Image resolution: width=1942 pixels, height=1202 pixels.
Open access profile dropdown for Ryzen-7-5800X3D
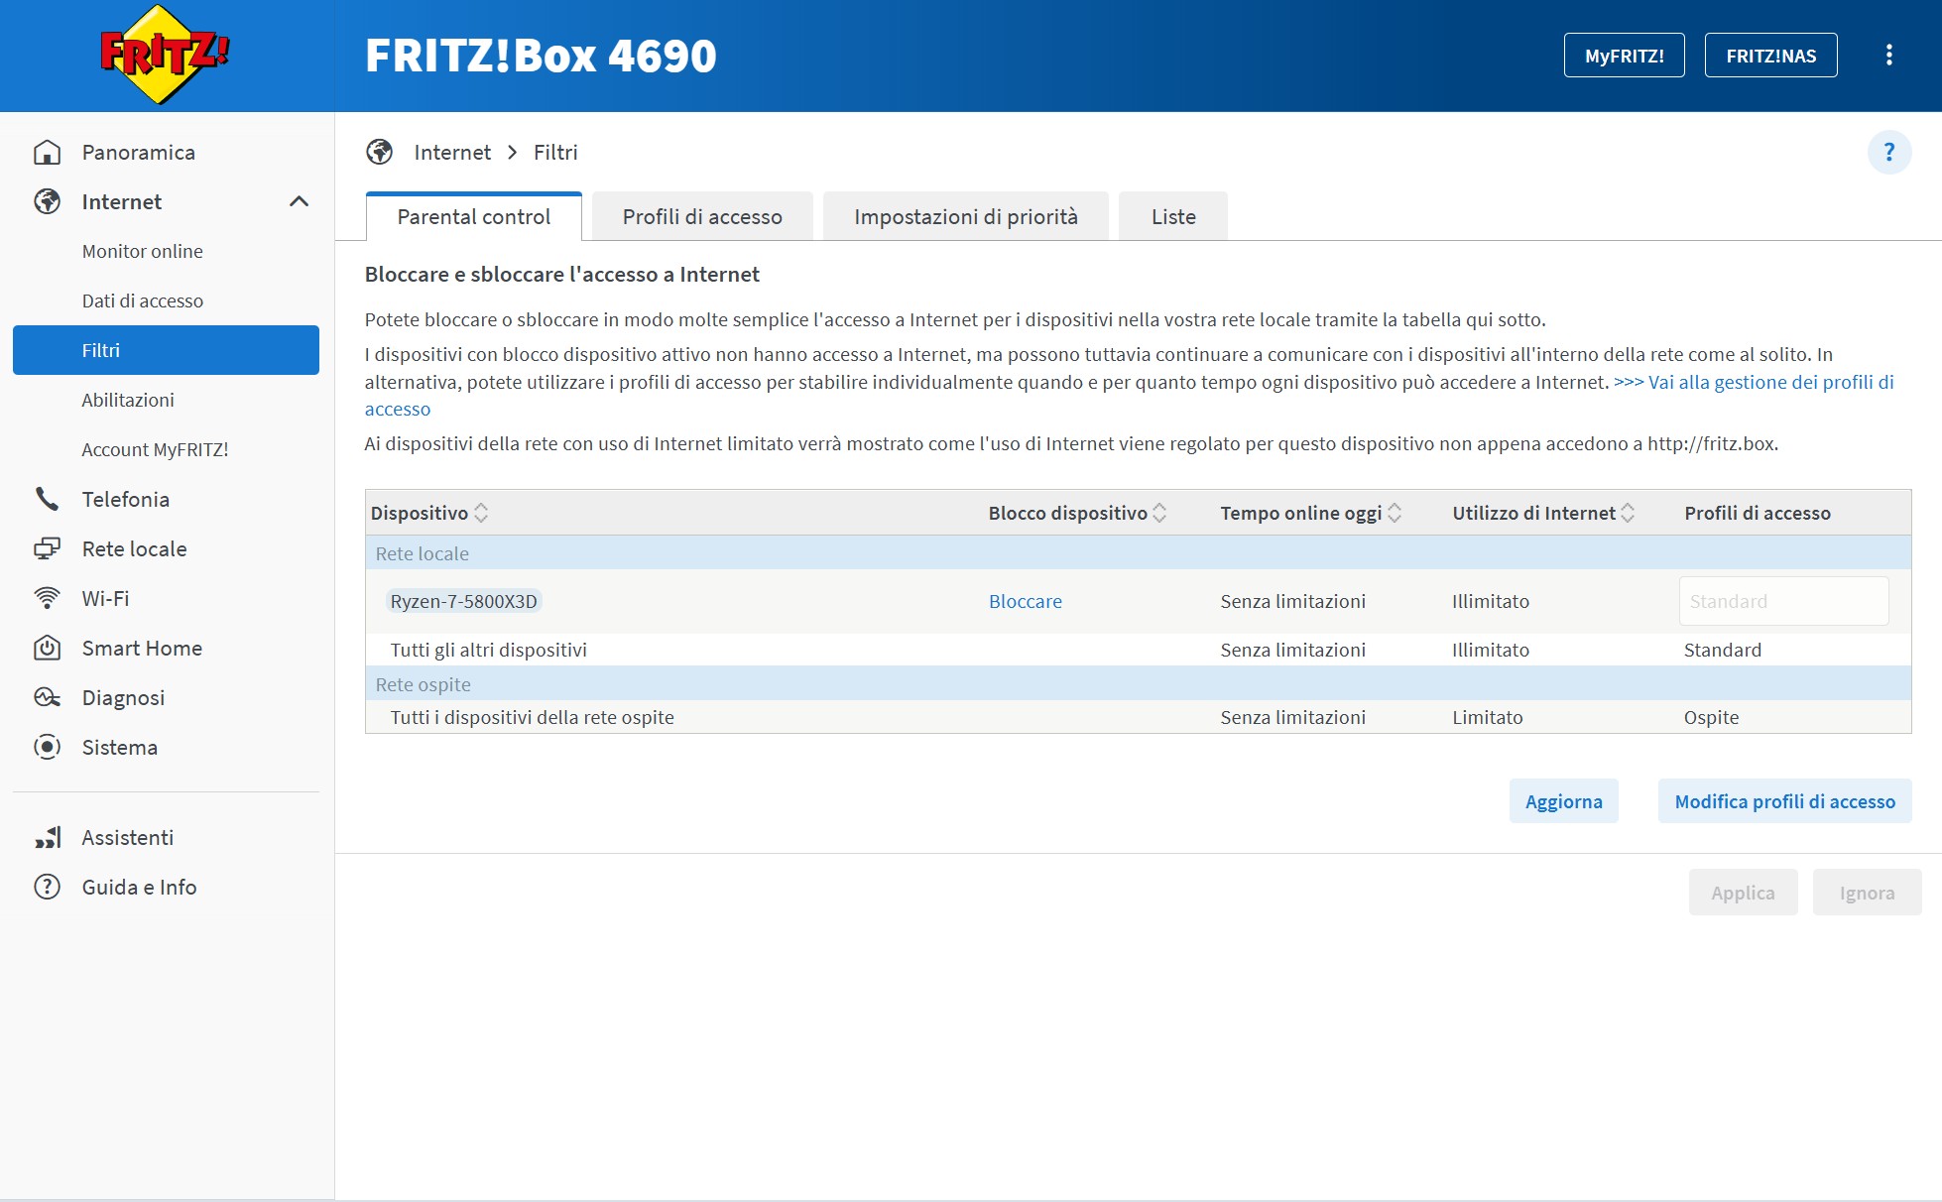pos(1783,601)
